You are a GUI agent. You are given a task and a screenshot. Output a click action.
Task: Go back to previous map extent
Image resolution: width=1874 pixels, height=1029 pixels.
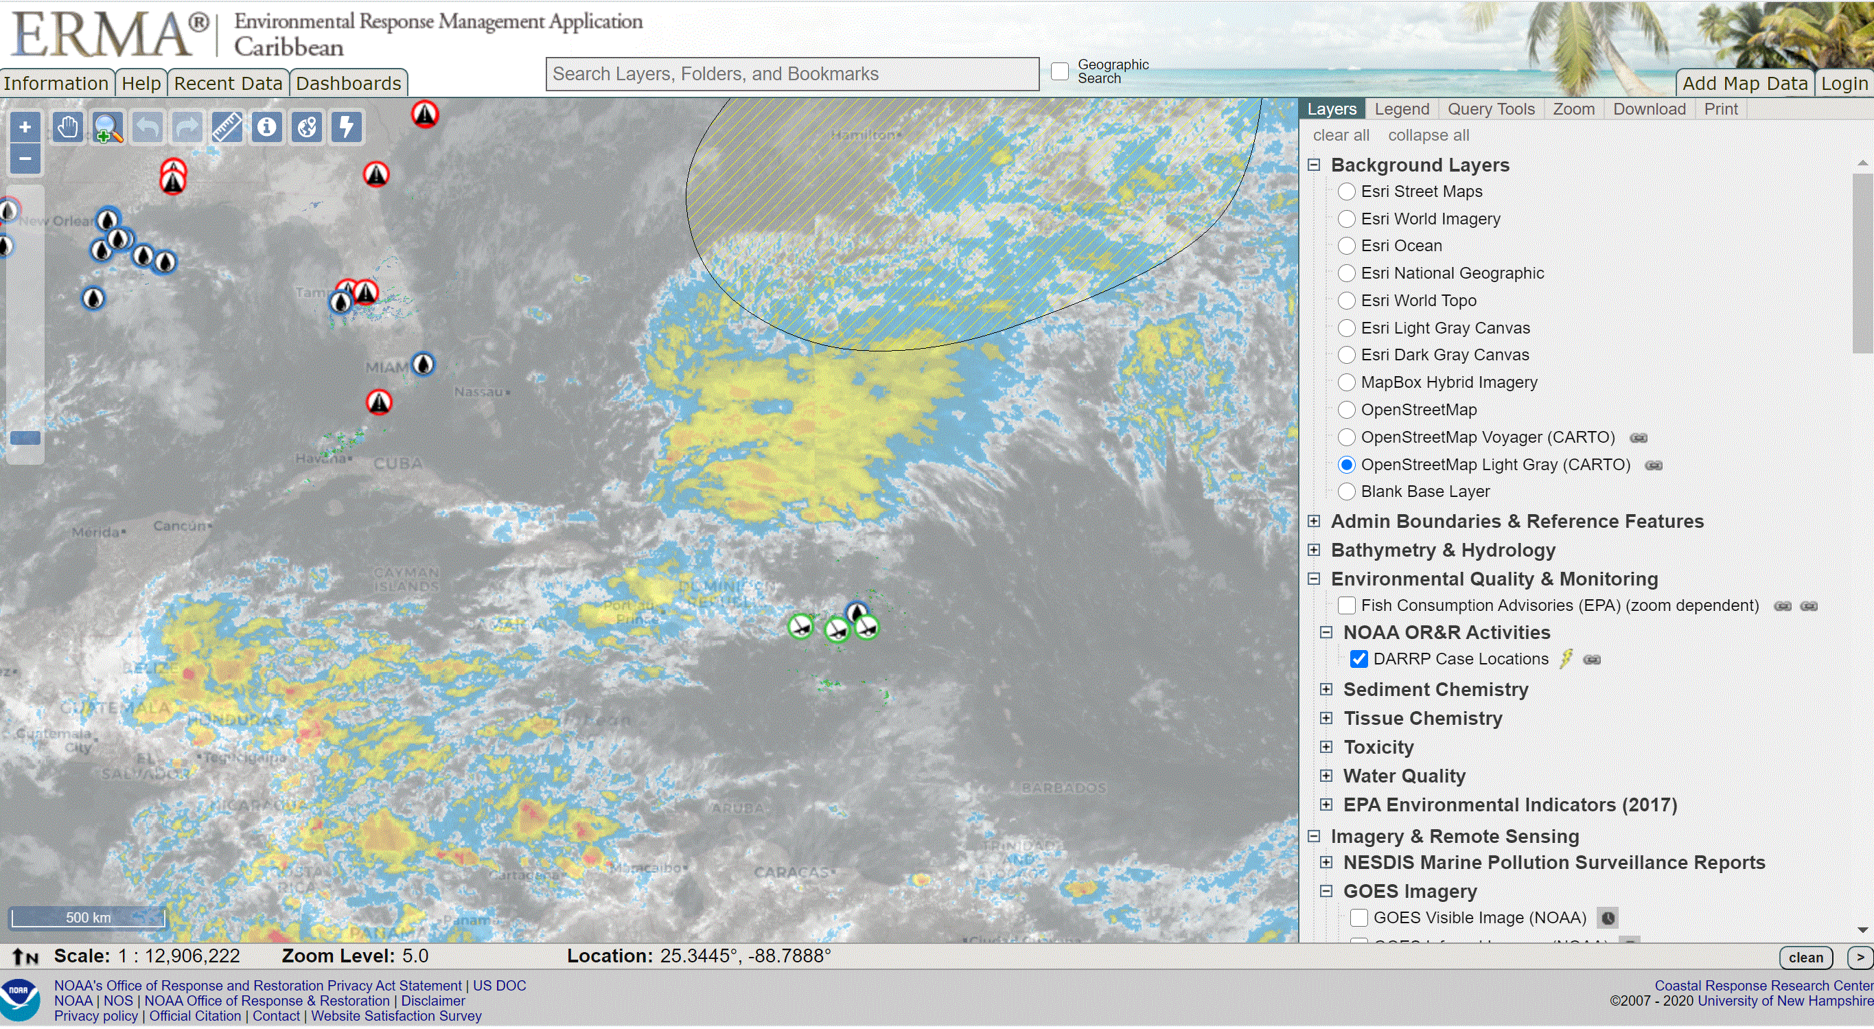coord(148,128)
